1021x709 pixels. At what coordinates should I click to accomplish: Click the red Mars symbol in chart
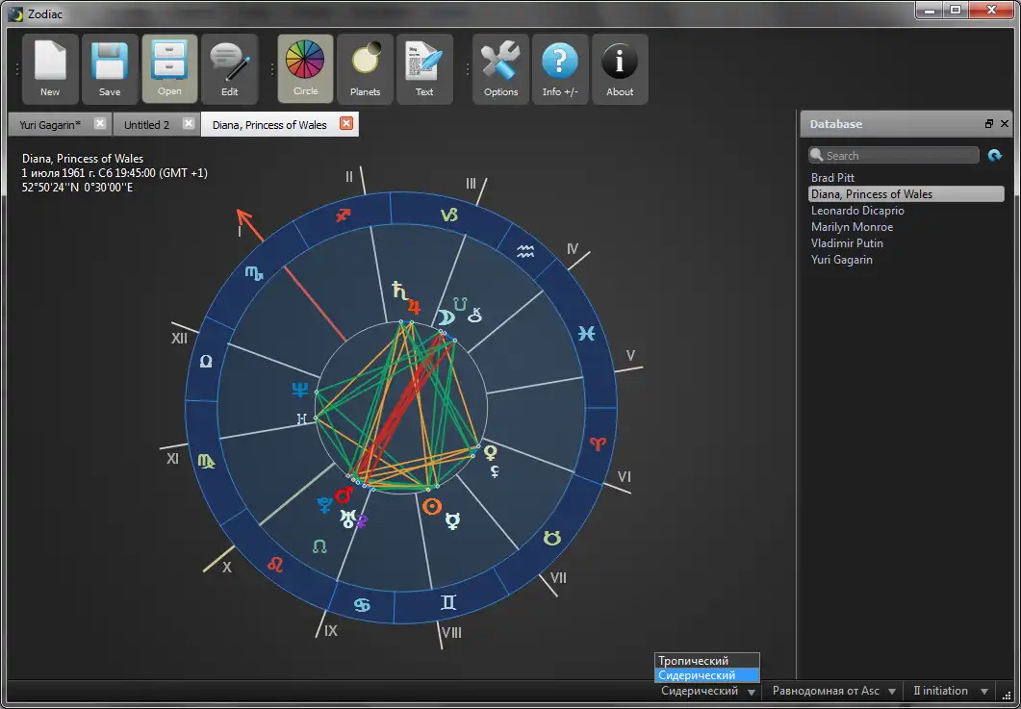[x=344, y=495]
